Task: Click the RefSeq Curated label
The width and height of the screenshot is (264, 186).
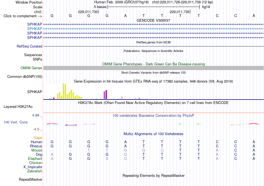Action: pyautogui.click(x=29, y=46)
